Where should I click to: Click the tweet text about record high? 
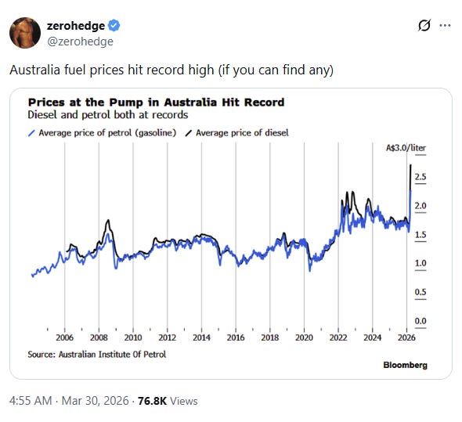(171, 70)
